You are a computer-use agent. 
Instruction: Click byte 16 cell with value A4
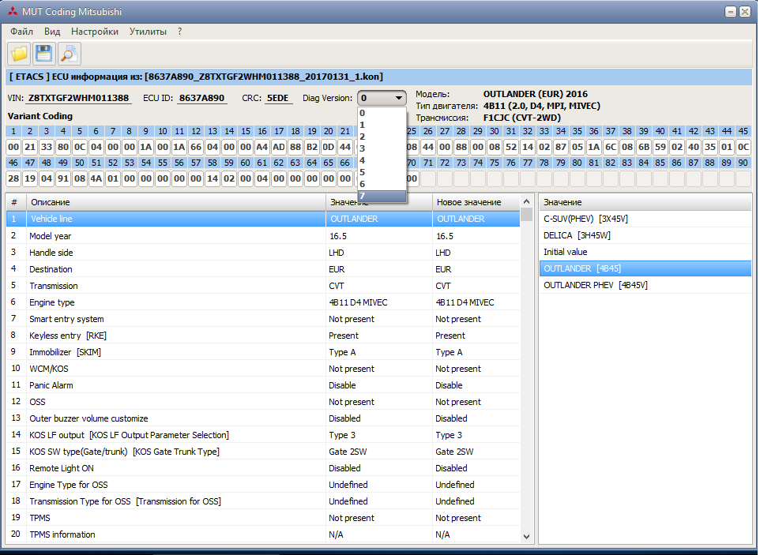[x=262, y=147]
